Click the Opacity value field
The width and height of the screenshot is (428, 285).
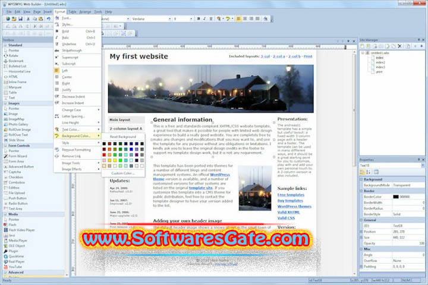pos(408,243)
